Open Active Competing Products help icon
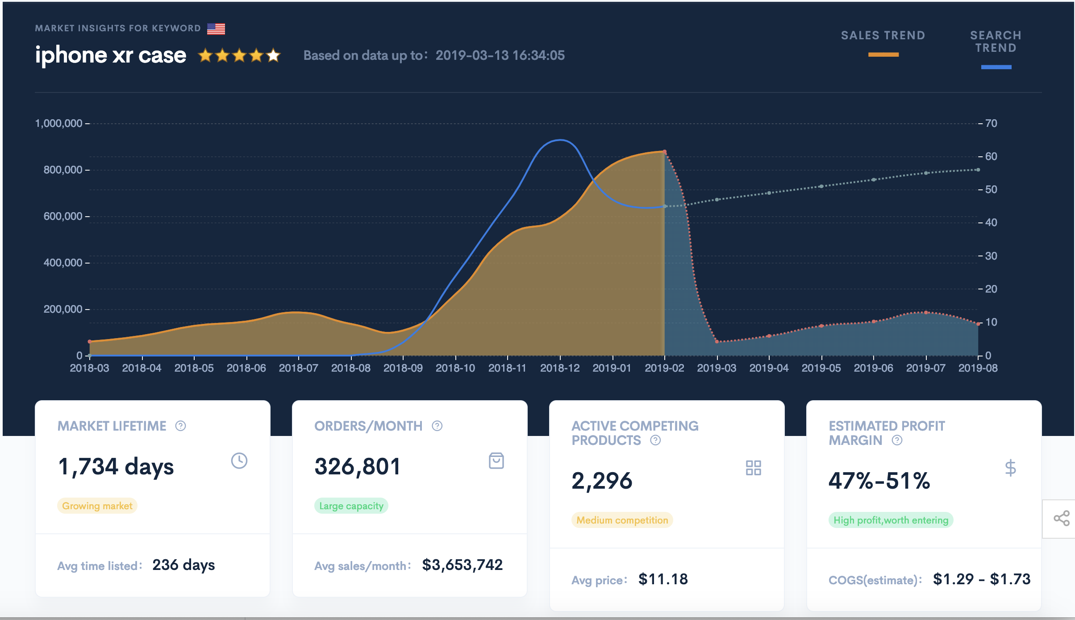This screenshot has height=620, width=1075. tap(655, 440)
